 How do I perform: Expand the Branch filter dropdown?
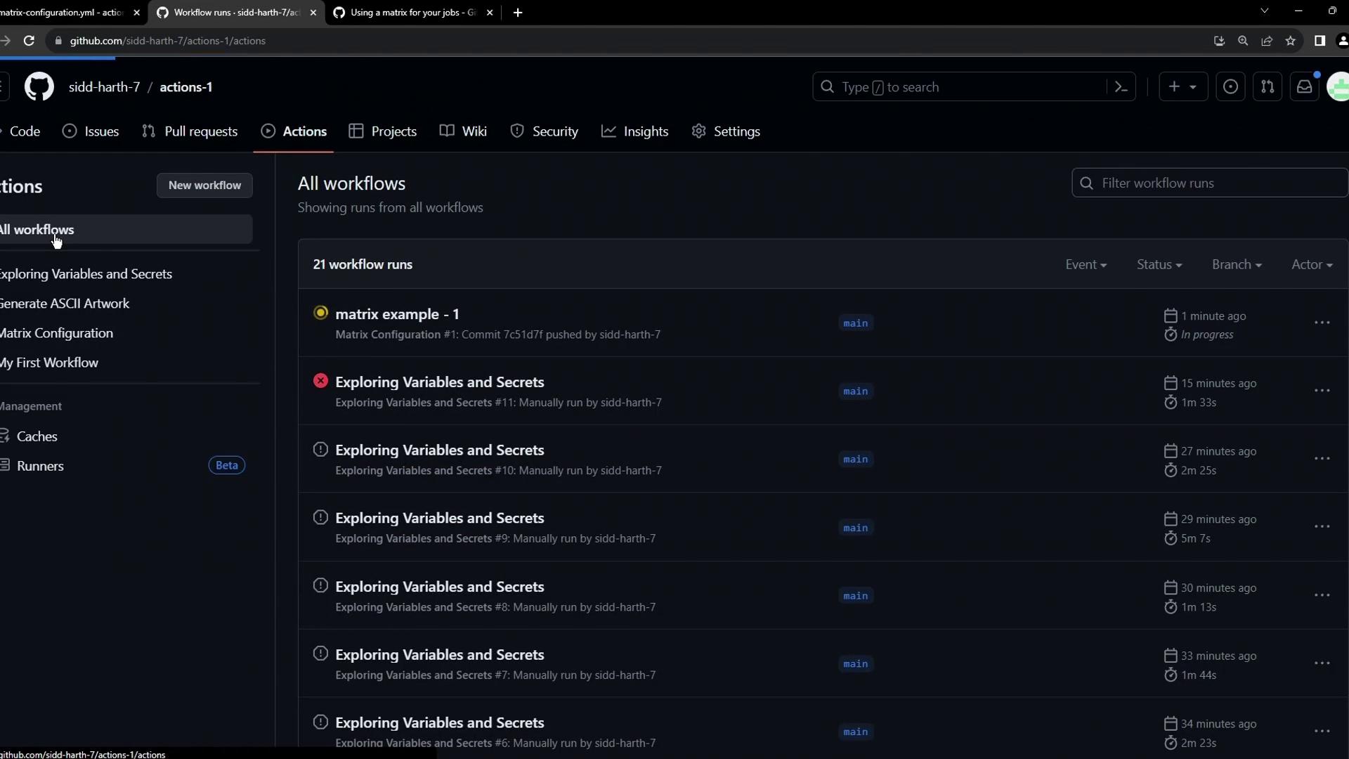(x=1236, y=265)
